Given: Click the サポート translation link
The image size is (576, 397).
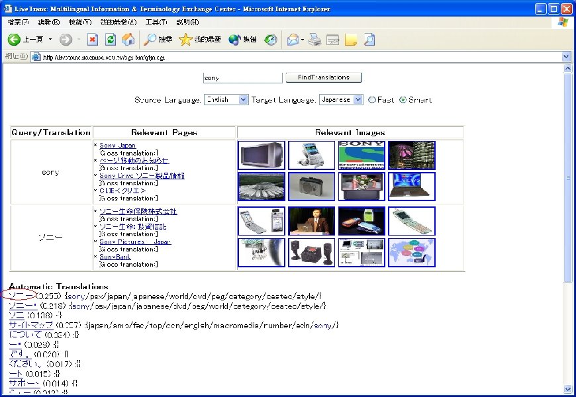Looking at the screenshot, I should pyautogui.click(x=24, y=383).
